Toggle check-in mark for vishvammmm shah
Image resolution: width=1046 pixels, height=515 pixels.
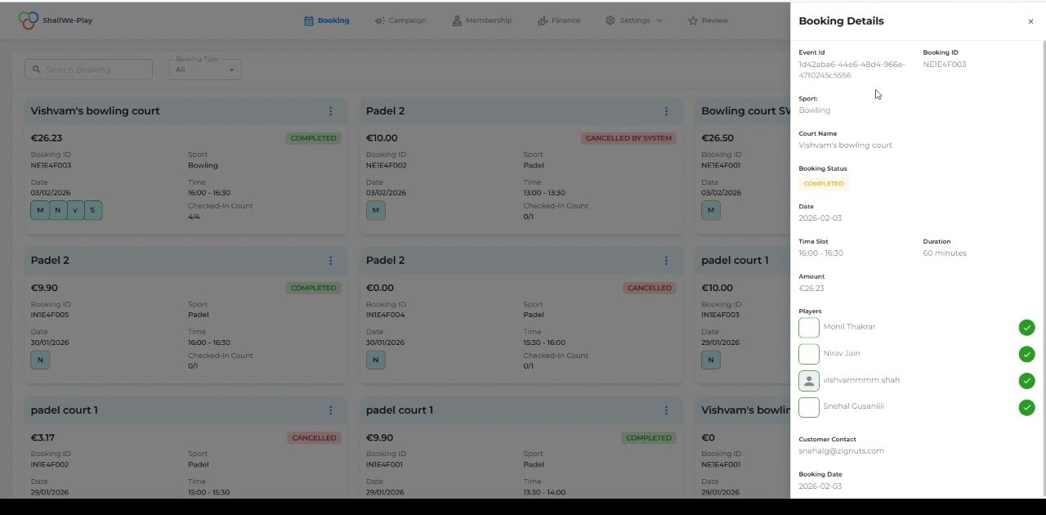(1026, 381)
